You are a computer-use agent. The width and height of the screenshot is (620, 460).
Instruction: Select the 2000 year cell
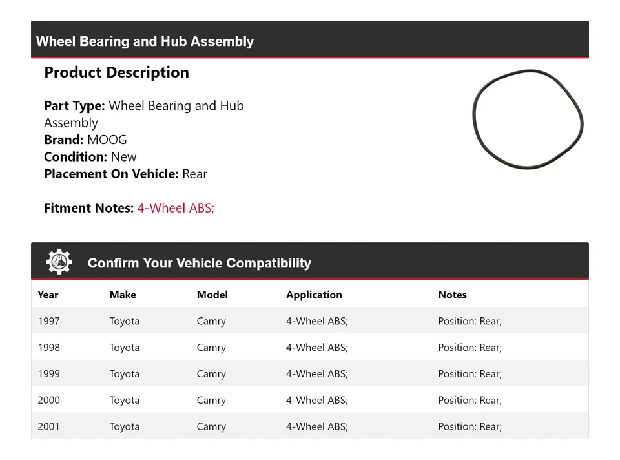click(48, 401)
